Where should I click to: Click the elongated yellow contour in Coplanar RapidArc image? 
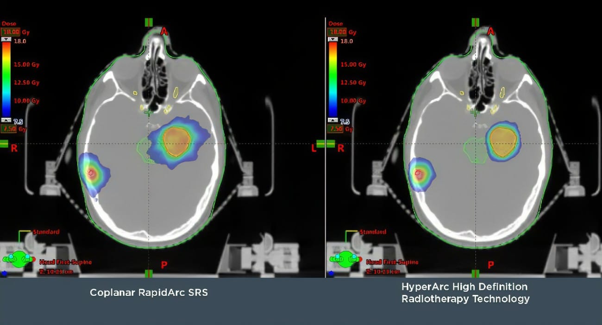point(176,93)
